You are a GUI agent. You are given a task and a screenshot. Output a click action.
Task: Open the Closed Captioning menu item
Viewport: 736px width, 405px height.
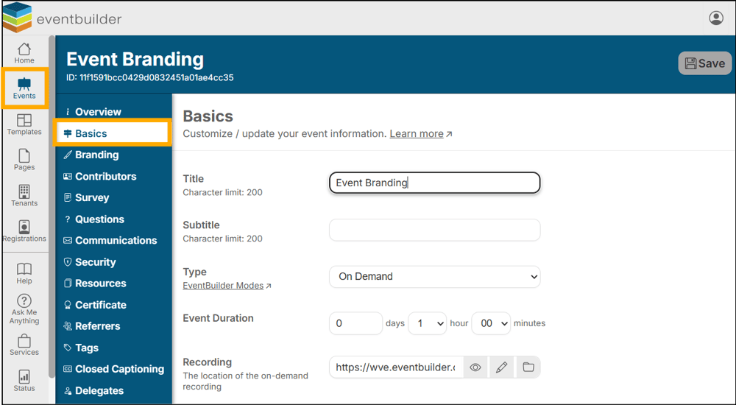[114, 370]
